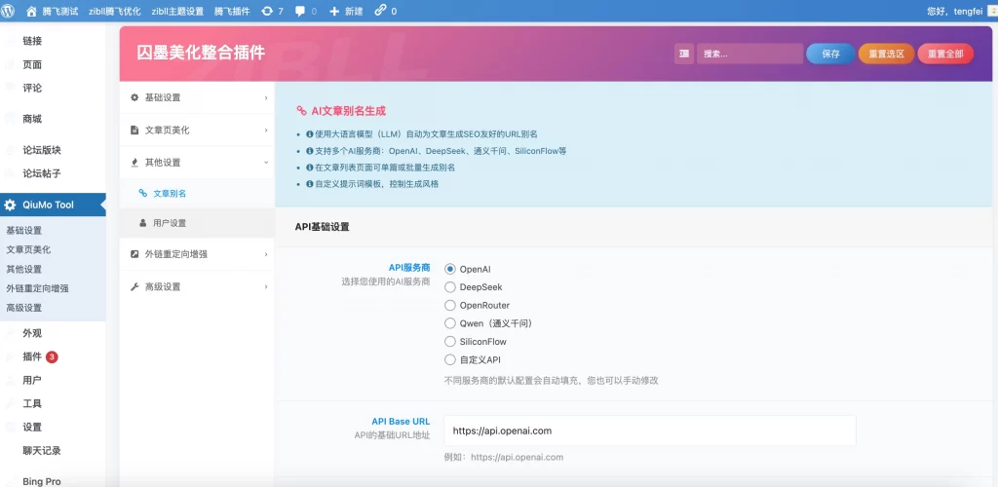Image resolution: width=998 pixels, height=487 pixels.
Task: Select the 自定义API option
Action: tap(450, 359)
